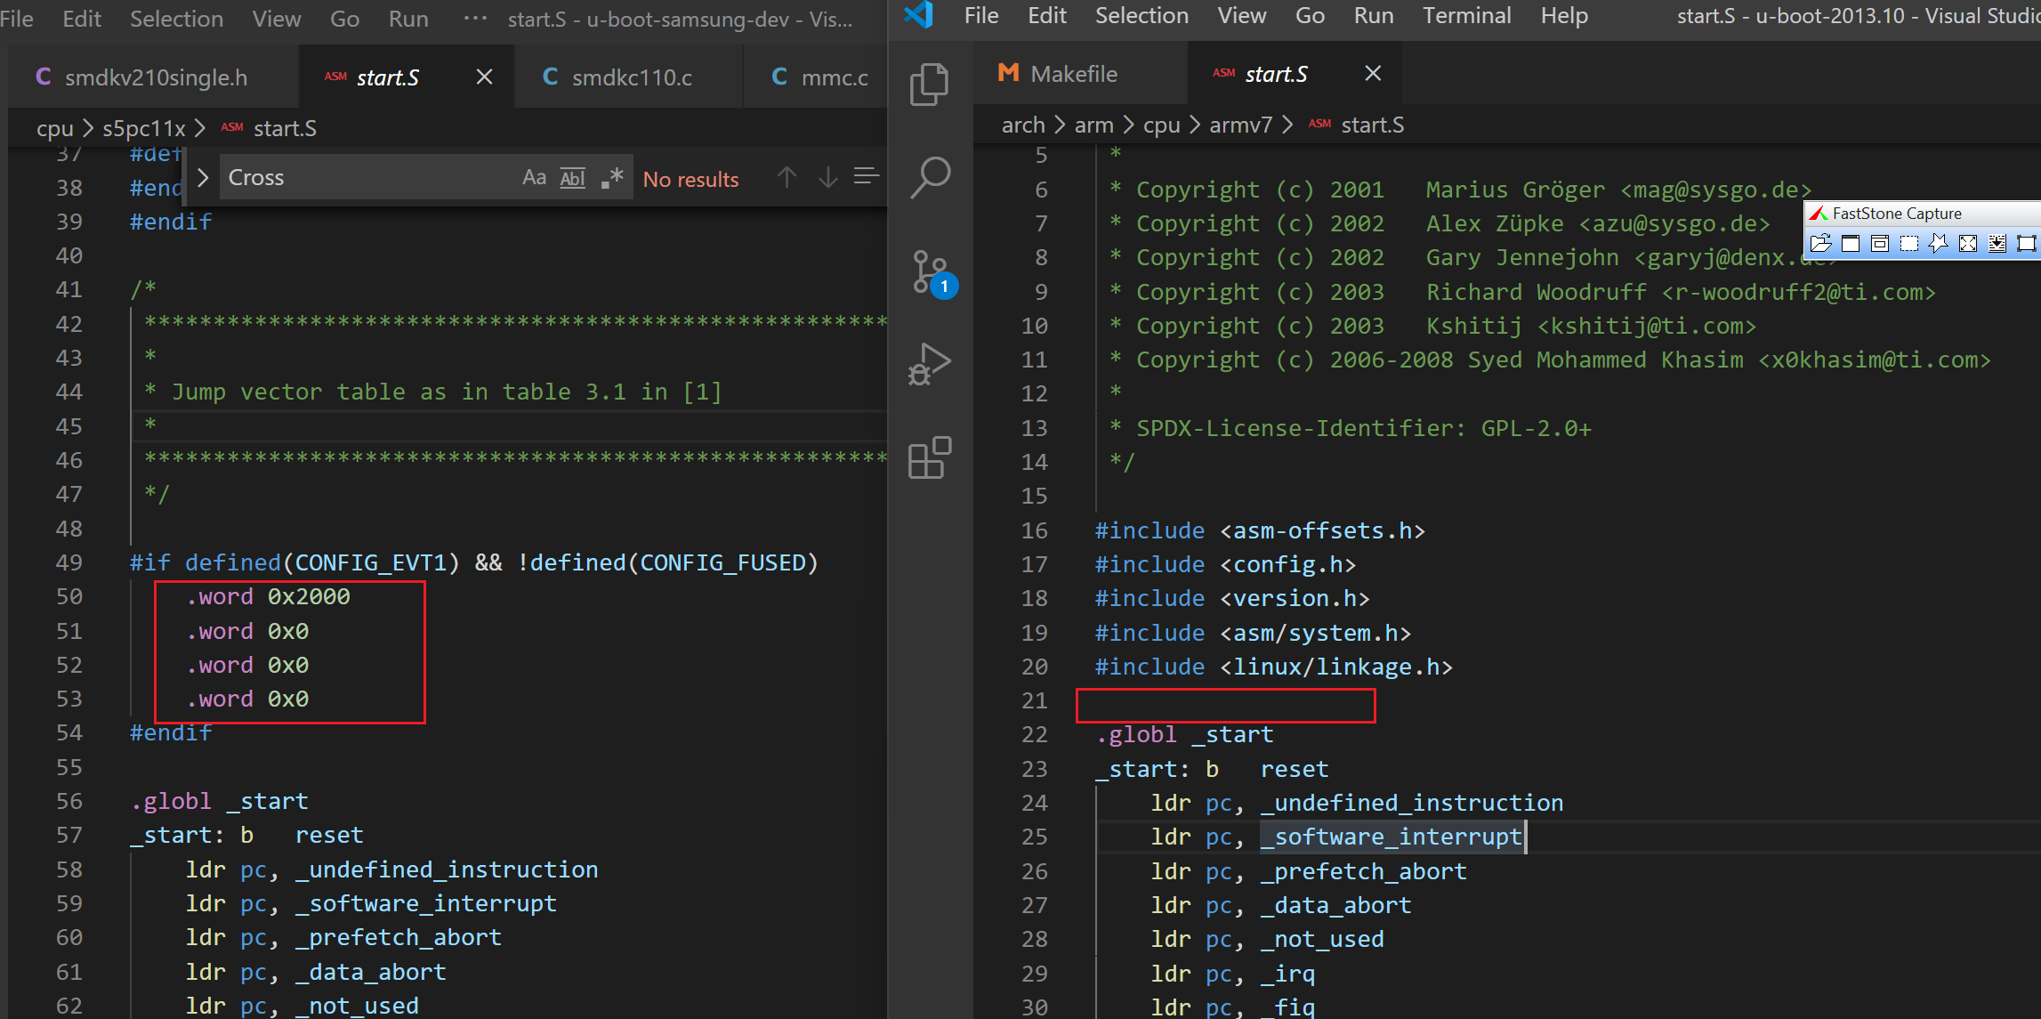Click the arm breadcrumb in right window
Viewport: 2041px width, 1019px height.
tap(1093, 125)
